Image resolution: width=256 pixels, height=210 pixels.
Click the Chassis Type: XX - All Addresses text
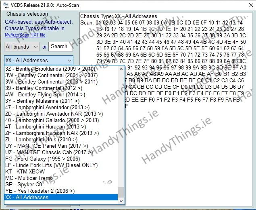(119, 16)
